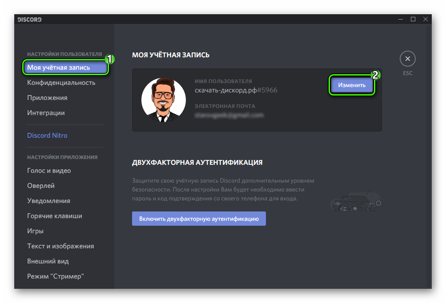Viewport: 446px width, 303px height.
Task: Go to the Игры section
Action: (x=35, y=231)
